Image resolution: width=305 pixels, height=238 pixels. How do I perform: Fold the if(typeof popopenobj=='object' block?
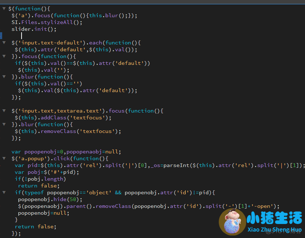pyautogui.click(x=4, y=192)
